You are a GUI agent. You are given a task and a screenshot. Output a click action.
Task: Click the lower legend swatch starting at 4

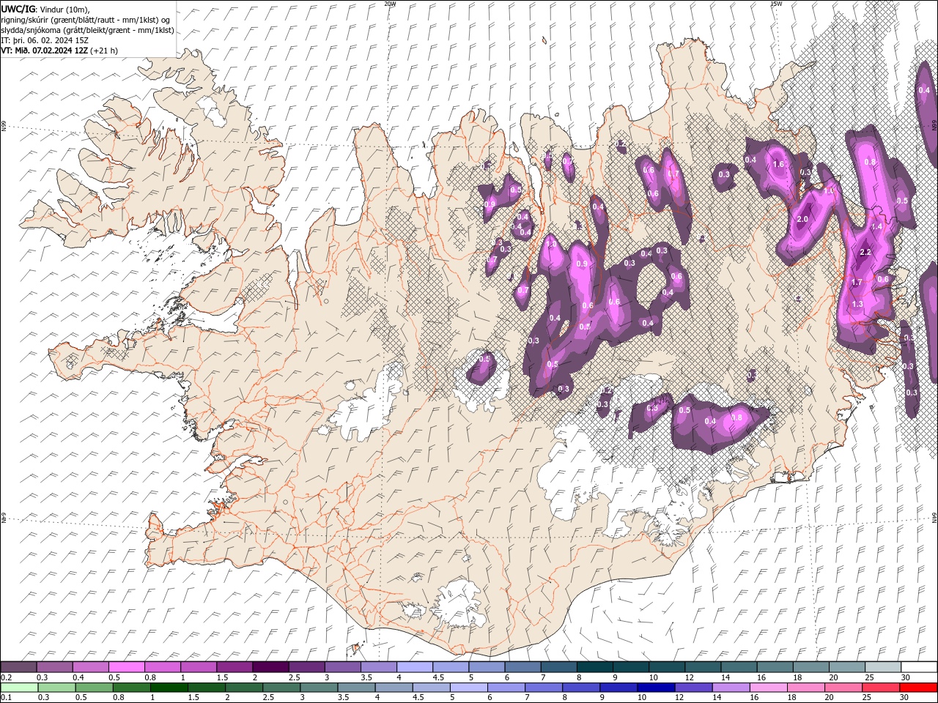pos(394,688)
